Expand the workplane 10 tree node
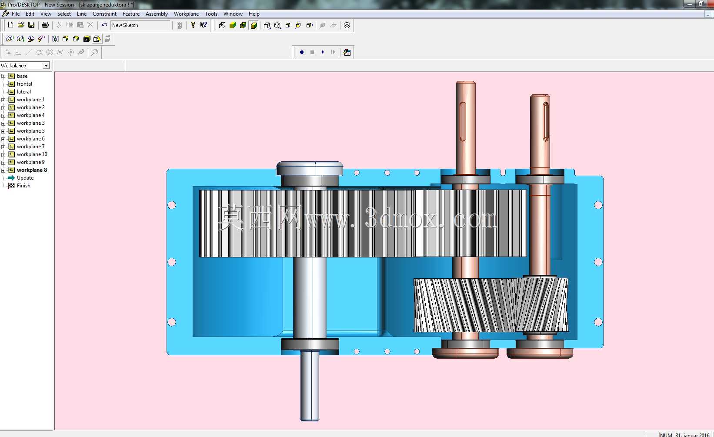Viewport: 714px width, 437px height. 3,154
